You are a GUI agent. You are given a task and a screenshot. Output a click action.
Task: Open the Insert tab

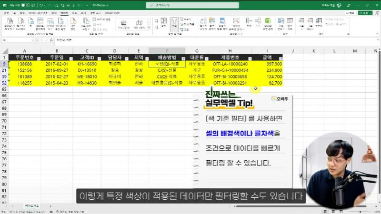coord(22,13)
